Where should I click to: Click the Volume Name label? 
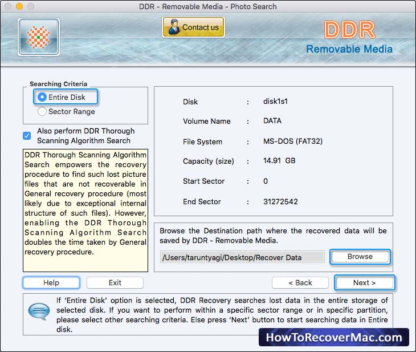click(x=207, y=121)
